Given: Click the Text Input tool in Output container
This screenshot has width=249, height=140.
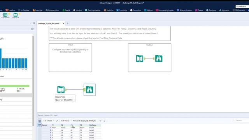Looking at the screenshot, I should point(140,59).
